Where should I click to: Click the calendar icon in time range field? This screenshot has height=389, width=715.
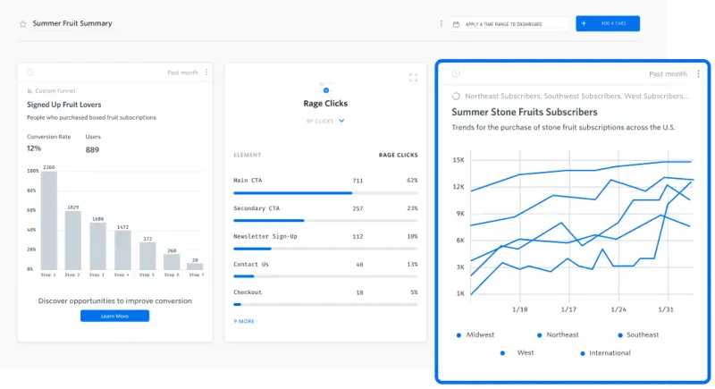pyautogui.click(x=456, y=24)
